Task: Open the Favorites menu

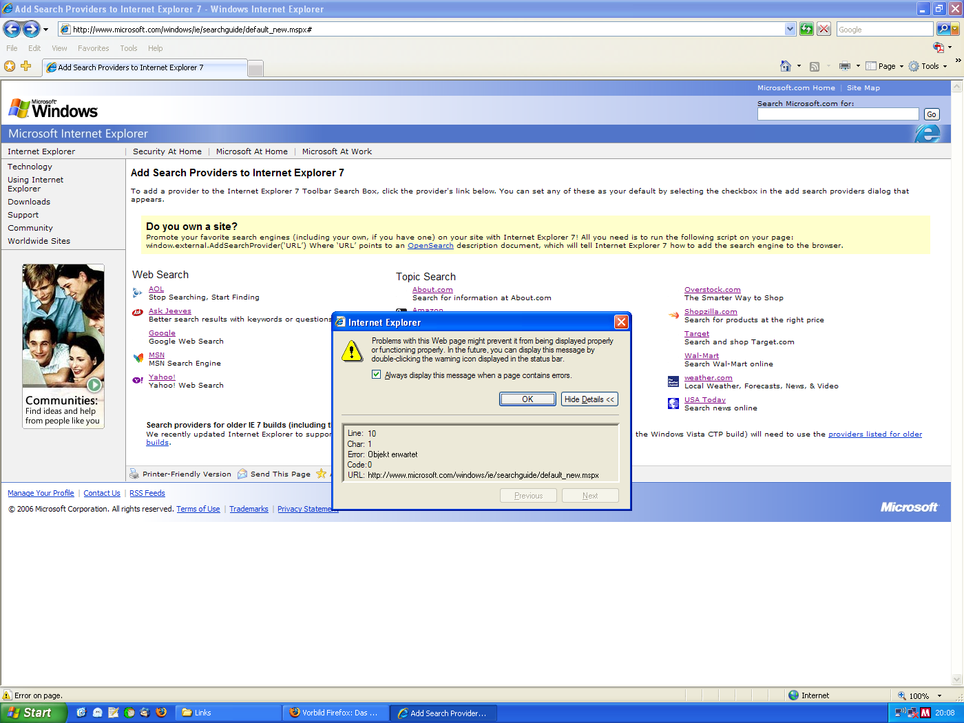Action: [93, 48]
